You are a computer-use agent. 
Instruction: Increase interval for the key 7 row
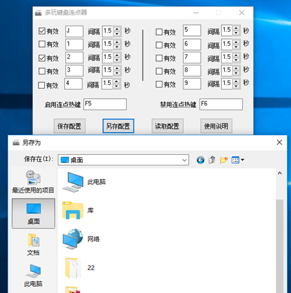(236, 55)
